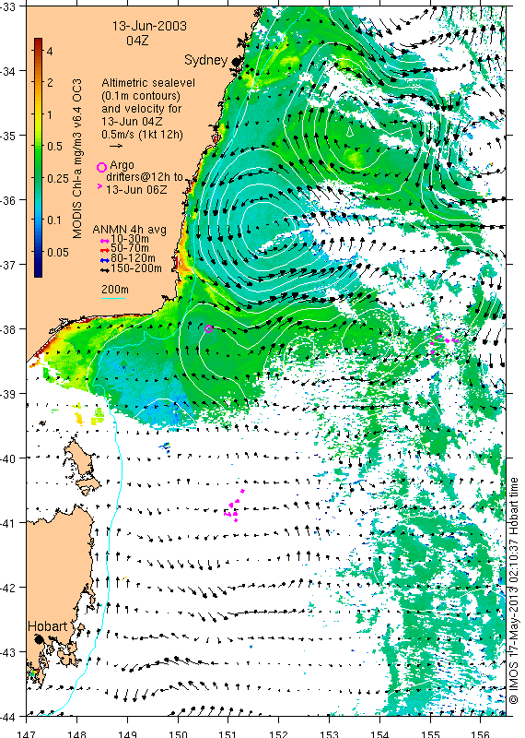The width and height of the screenshot is (525, 738).
Task: Click the '13-Jun 06Z' legend text
Action: (136, 190)
